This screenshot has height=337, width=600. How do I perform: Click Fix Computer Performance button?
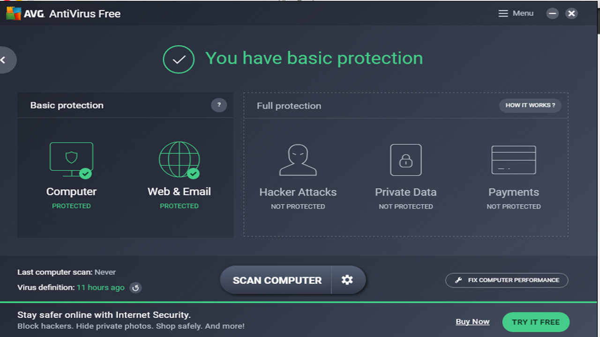tap(507, 280)
